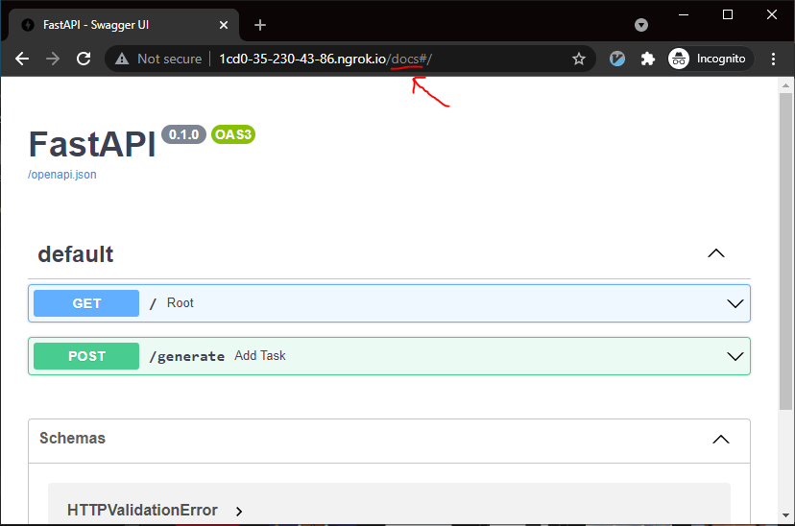Reload the Swagger UI page
795x526 pixels.
[x=84, y=59]
